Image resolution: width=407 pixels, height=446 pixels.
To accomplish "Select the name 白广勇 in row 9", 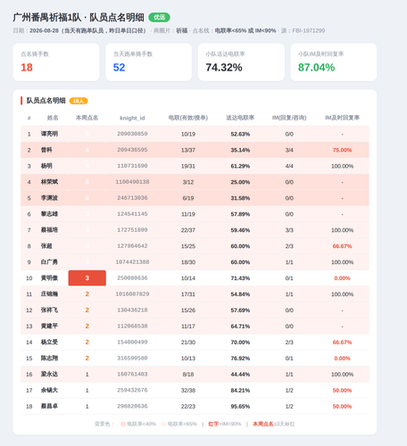I will coord(49,262).
